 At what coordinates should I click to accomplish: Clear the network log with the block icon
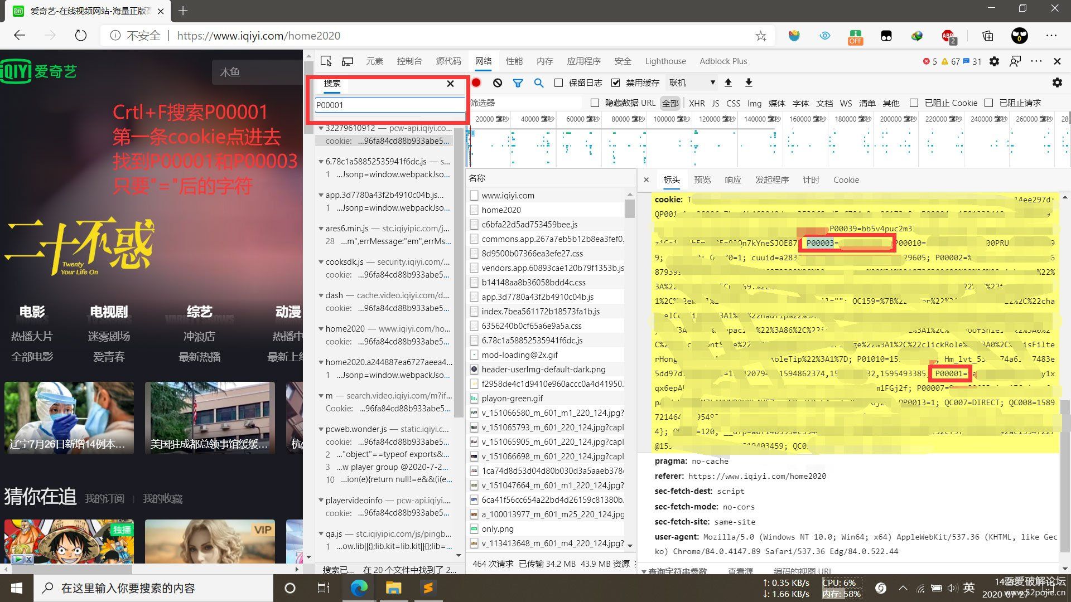point(497,82)
